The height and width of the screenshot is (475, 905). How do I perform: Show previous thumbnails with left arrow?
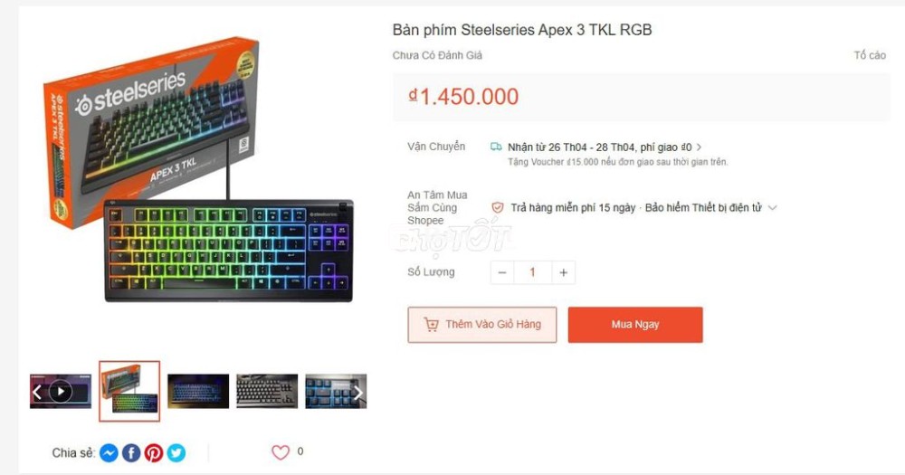[x=36, y=393]
